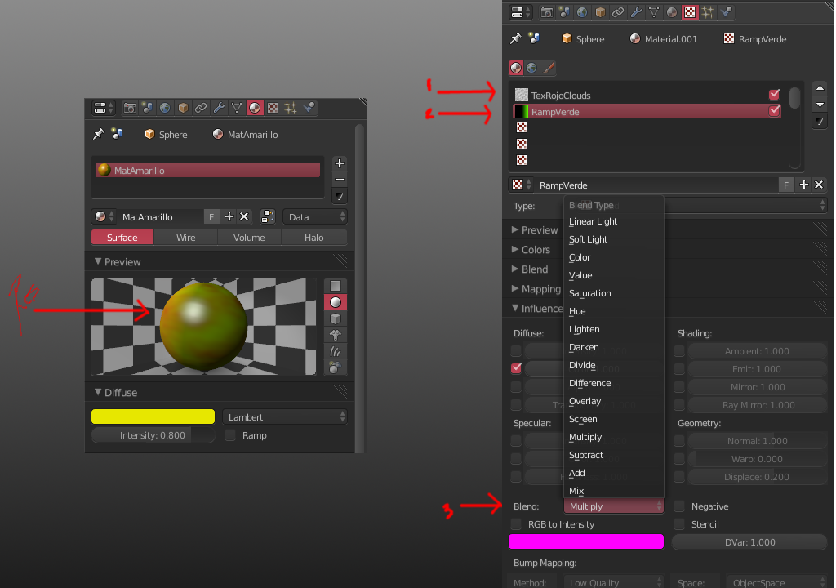Show world textures context icon

(x=532, y=68)
